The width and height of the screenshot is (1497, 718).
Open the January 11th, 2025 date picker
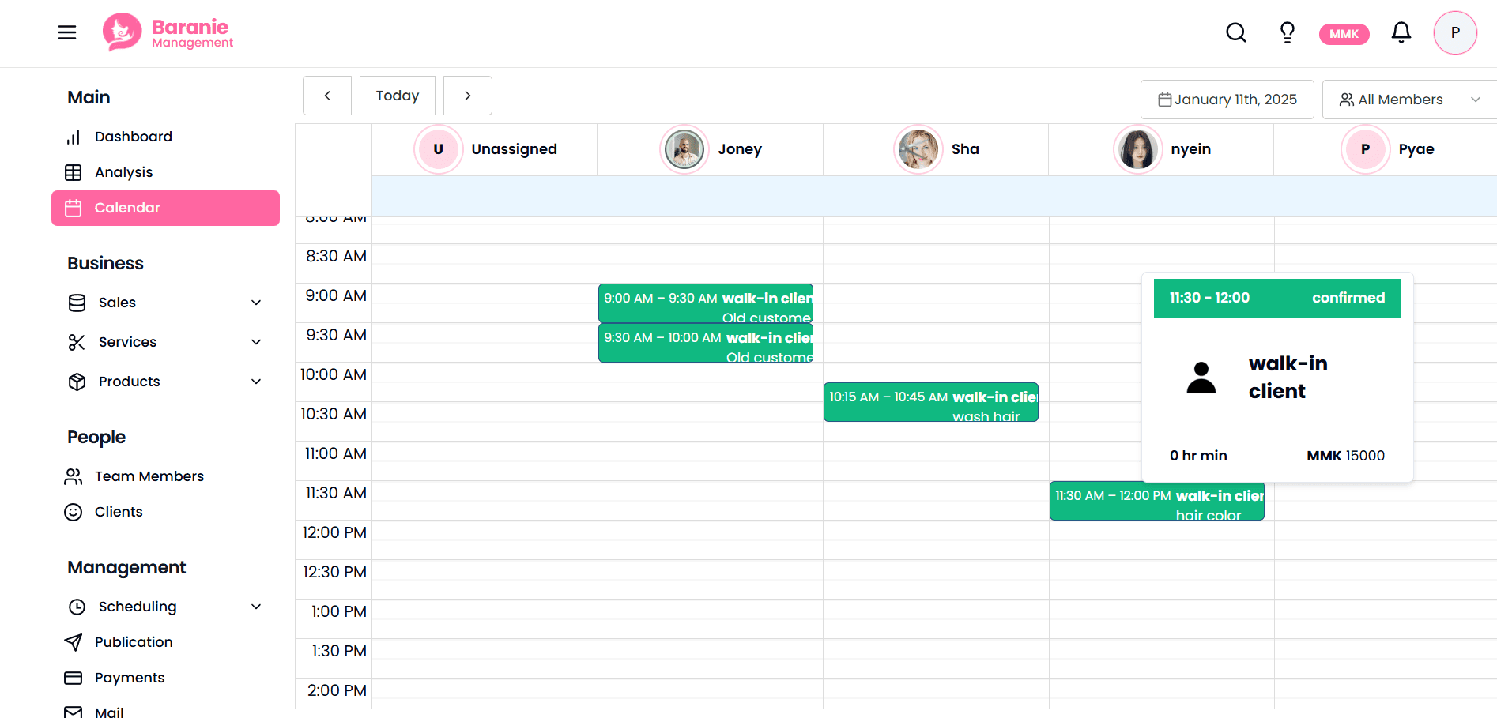[1227, 99]
